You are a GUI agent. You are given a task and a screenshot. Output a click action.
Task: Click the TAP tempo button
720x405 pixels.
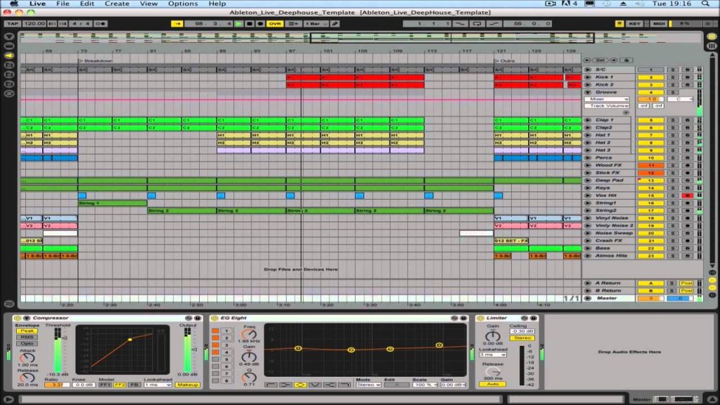(x=13, y=23)
